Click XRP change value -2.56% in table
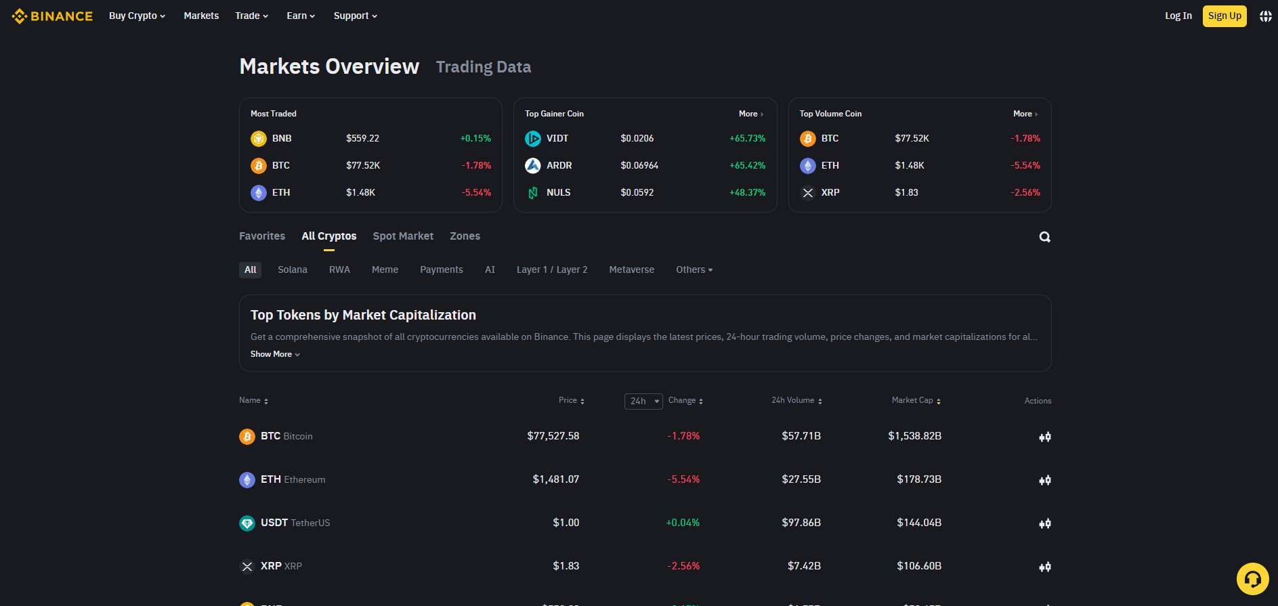This screenshot has height=606, width=1278. 683,566
